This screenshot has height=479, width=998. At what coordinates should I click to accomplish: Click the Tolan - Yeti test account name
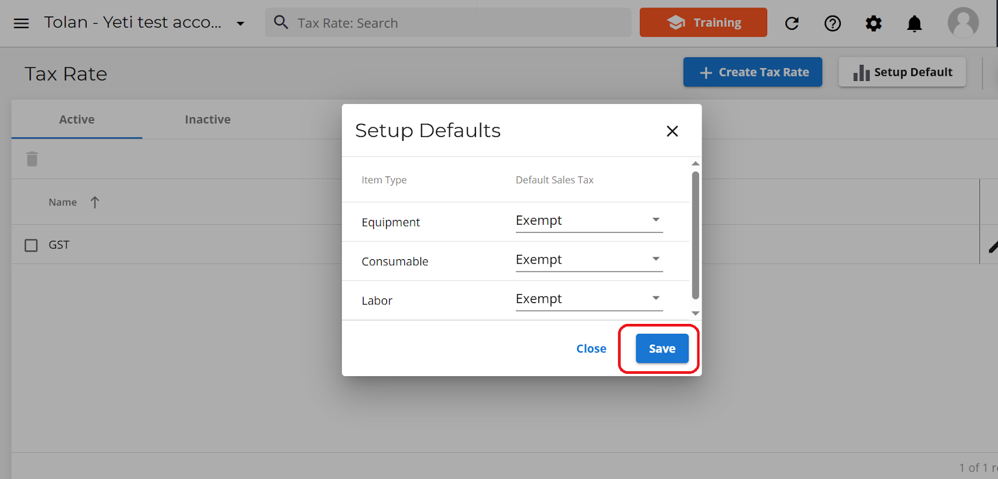tap(133, 22)
